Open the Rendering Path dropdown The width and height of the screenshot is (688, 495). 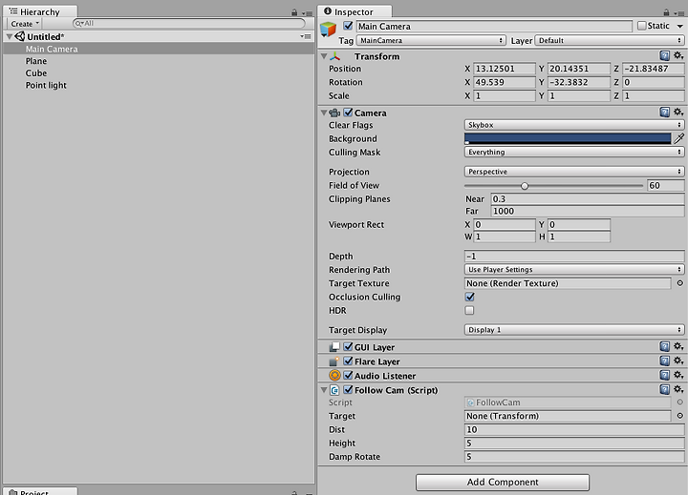point(574,270)
